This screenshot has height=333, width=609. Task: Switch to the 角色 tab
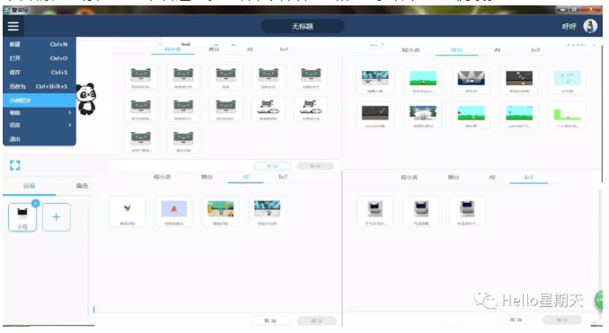(x=82, y=186)
